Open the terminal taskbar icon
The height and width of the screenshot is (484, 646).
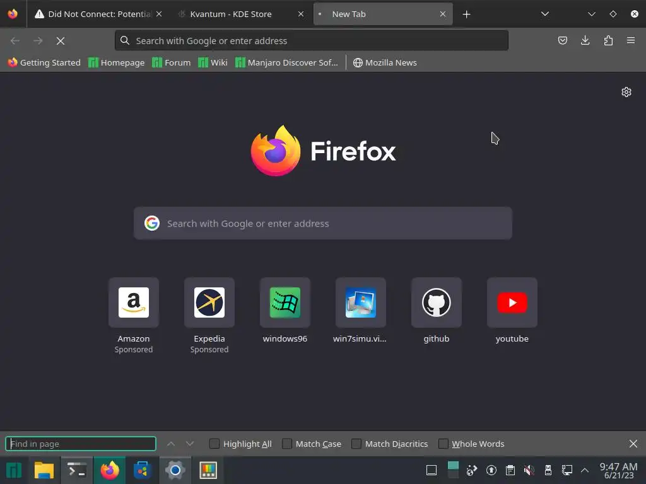coord(77,470)
